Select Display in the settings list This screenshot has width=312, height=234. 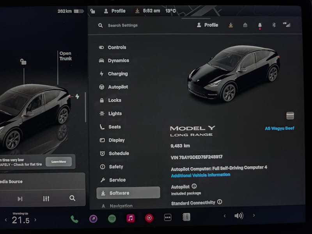[112, 140]
